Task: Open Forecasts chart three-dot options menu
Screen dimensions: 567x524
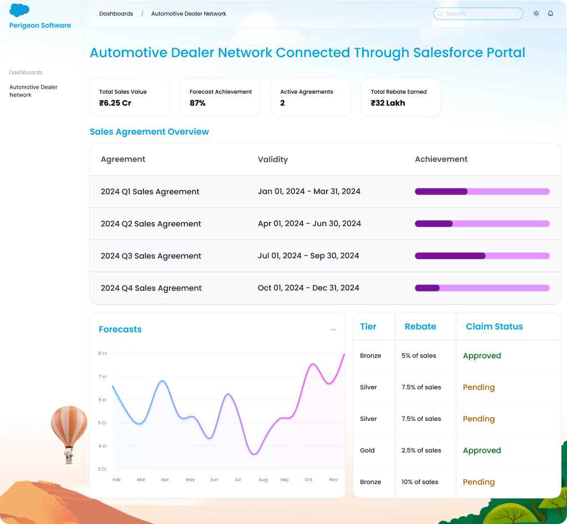Action: click(333, 329)
